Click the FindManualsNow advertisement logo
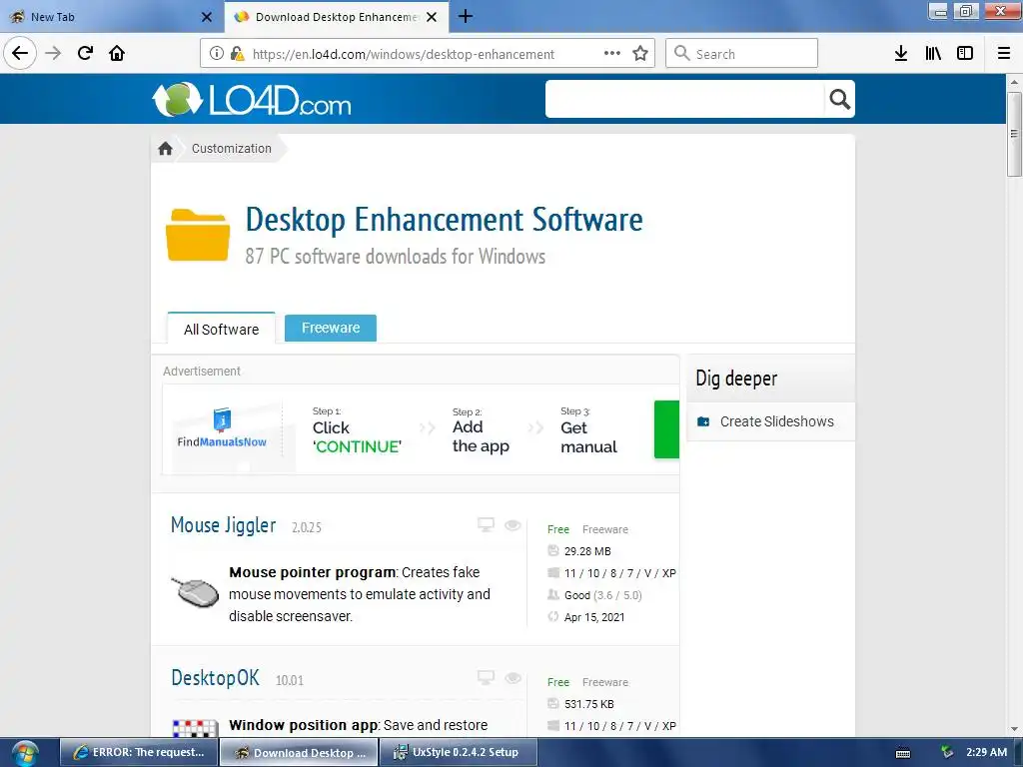This screenshot has width=1023, height=767. (222, 428)
